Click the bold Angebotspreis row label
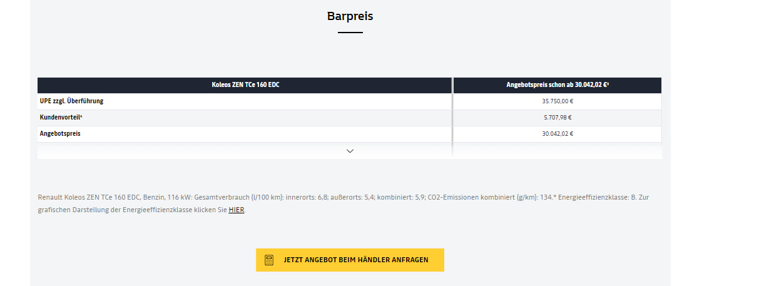 [60, 133]
